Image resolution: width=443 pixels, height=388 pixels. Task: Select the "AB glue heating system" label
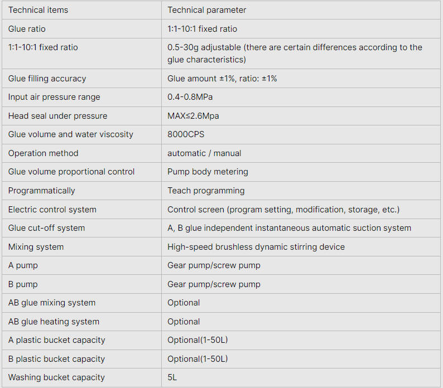(54, 322)
